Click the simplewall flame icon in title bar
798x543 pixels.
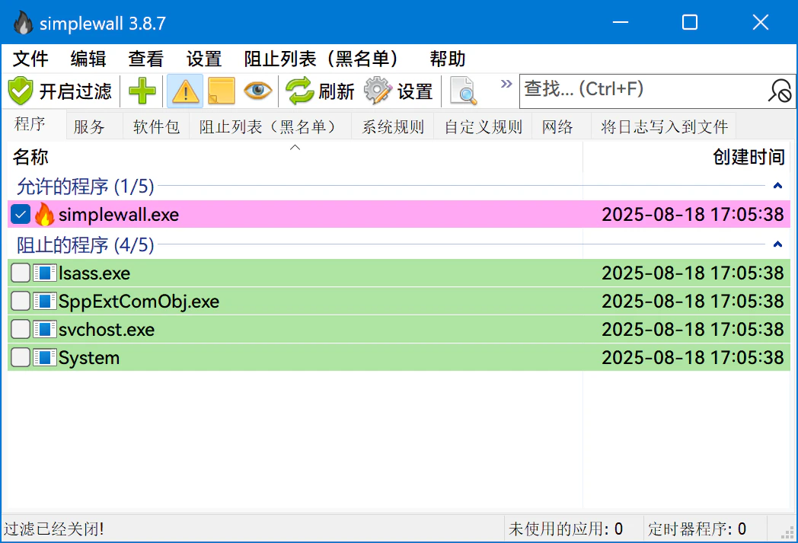23,23
